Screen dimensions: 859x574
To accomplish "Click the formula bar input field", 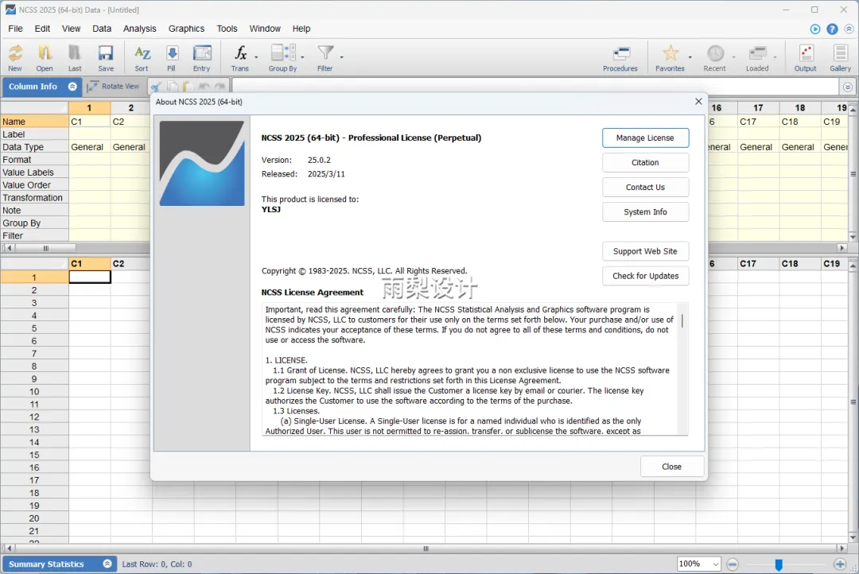I will pyautogui.click(x=535, y=86).
